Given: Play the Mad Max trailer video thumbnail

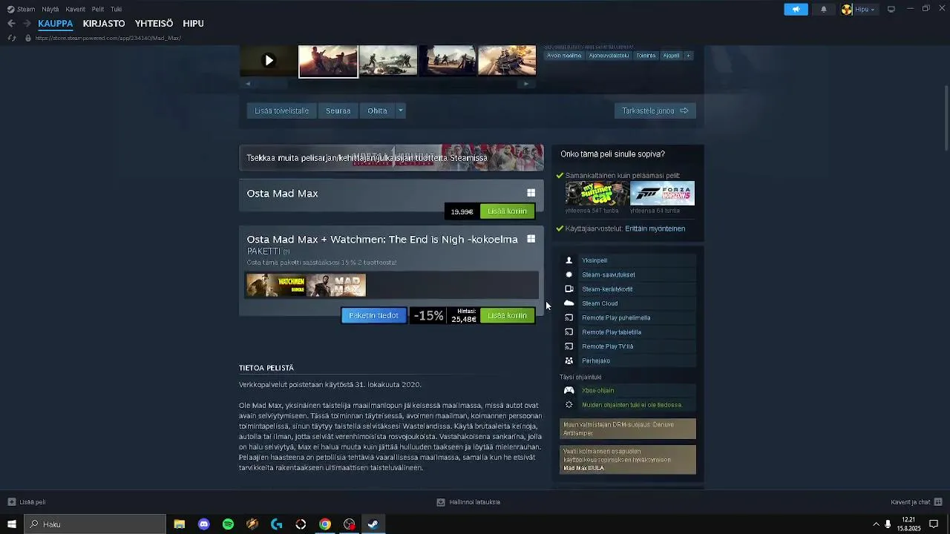Looking at the screenshot, I should [269, 61].
